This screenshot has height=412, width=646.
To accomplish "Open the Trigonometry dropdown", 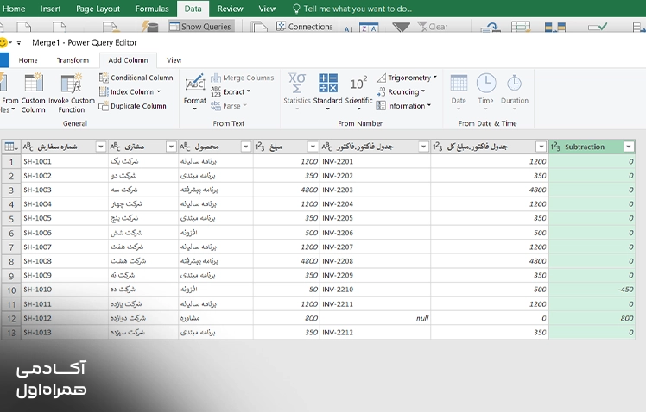I will pyautogui.click(x=407, y=78).
